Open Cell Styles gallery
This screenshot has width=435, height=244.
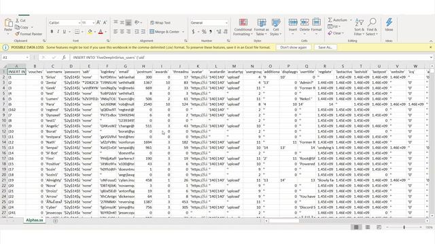[x=276, y=27]
